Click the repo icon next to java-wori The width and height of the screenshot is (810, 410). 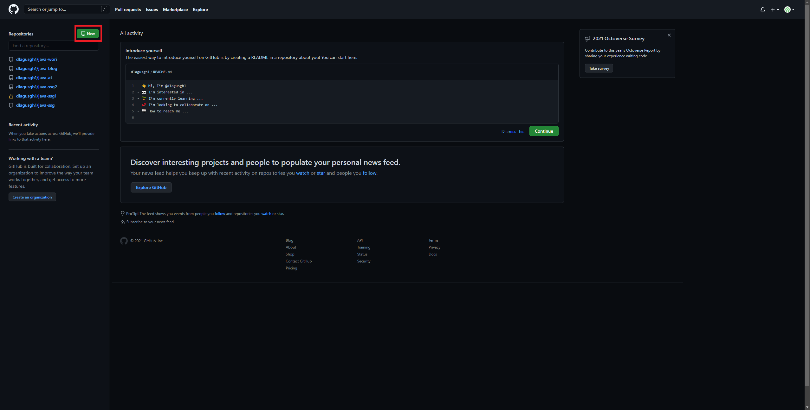point(11,59)
